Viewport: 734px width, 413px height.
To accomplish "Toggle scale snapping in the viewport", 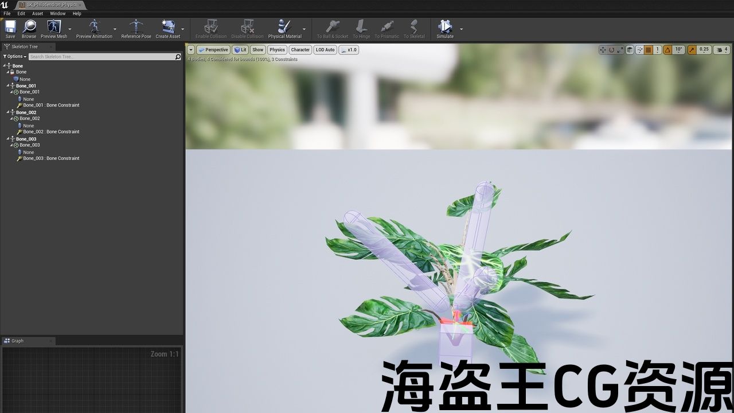I will (692, 50).
